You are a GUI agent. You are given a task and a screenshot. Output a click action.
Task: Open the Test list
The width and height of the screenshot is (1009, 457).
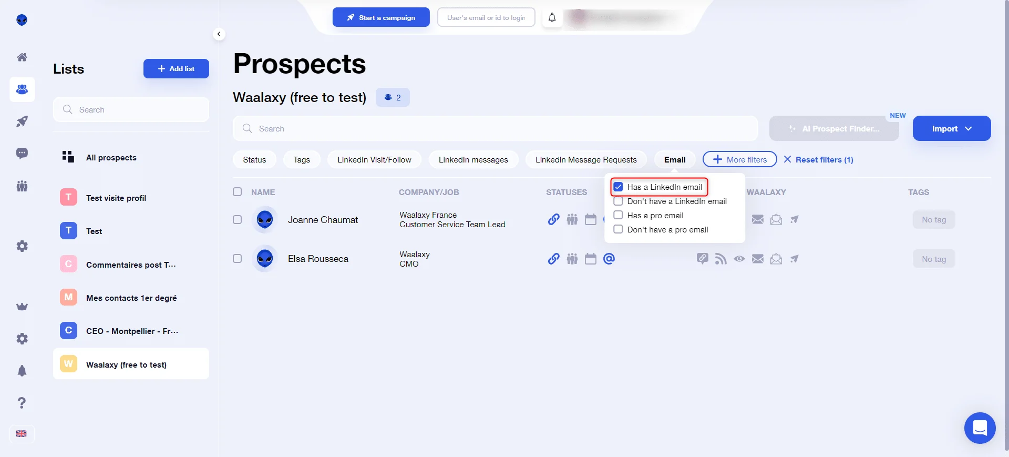(x=131, y=231)
